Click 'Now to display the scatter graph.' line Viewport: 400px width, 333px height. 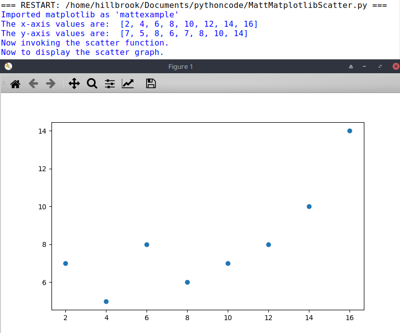pyautogui.click(x=82, y=52)
